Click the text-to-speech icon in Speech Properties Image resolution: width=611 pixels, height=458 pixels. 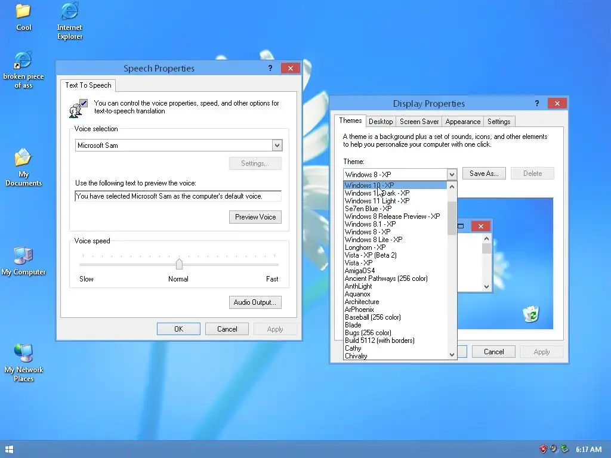(x=78, y=109)
